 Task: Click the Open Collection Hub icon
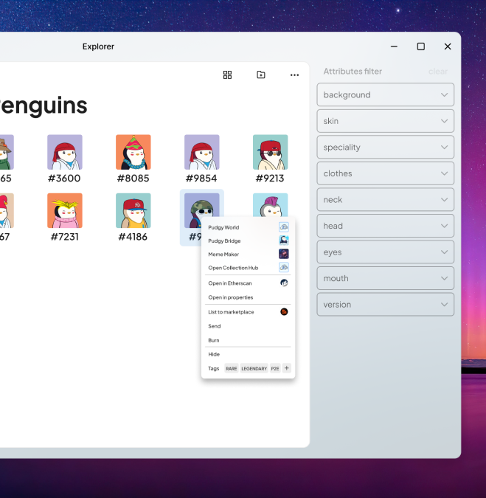[x=284, y=267]
